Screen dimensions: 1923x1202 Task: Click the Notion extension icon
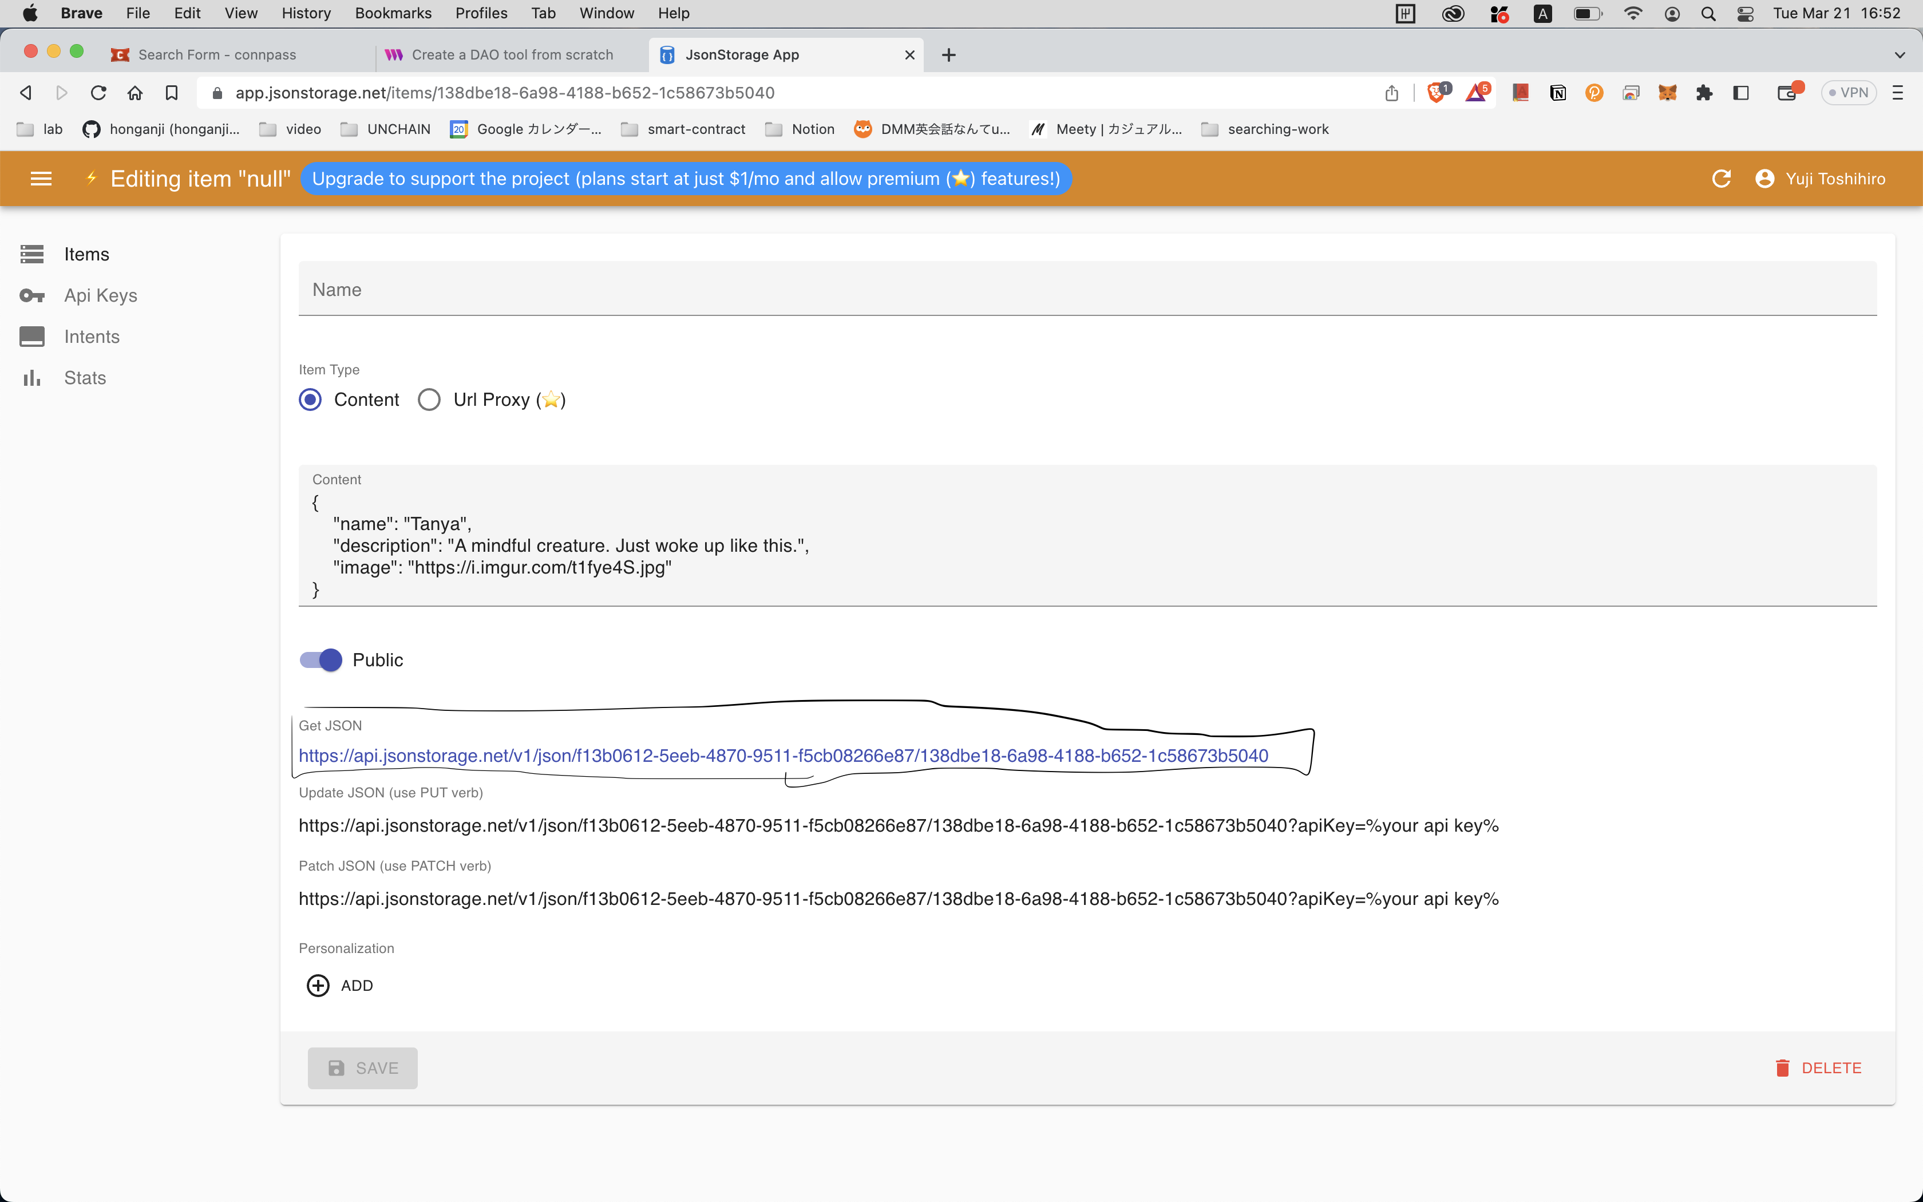click(x=1558, y=93)
